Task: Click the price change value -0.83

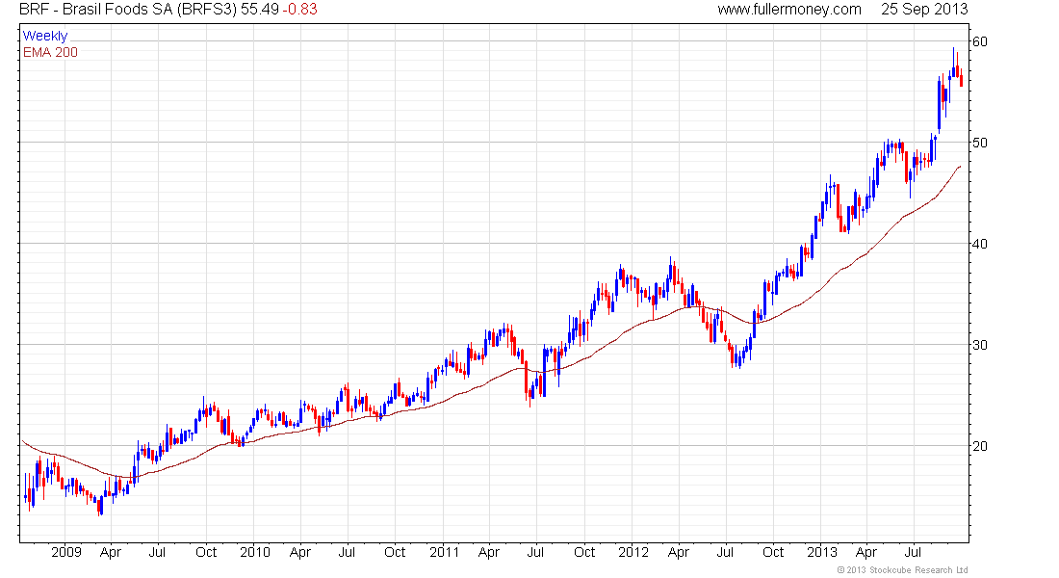Action: pyautogui.click(x=299, y=10)
